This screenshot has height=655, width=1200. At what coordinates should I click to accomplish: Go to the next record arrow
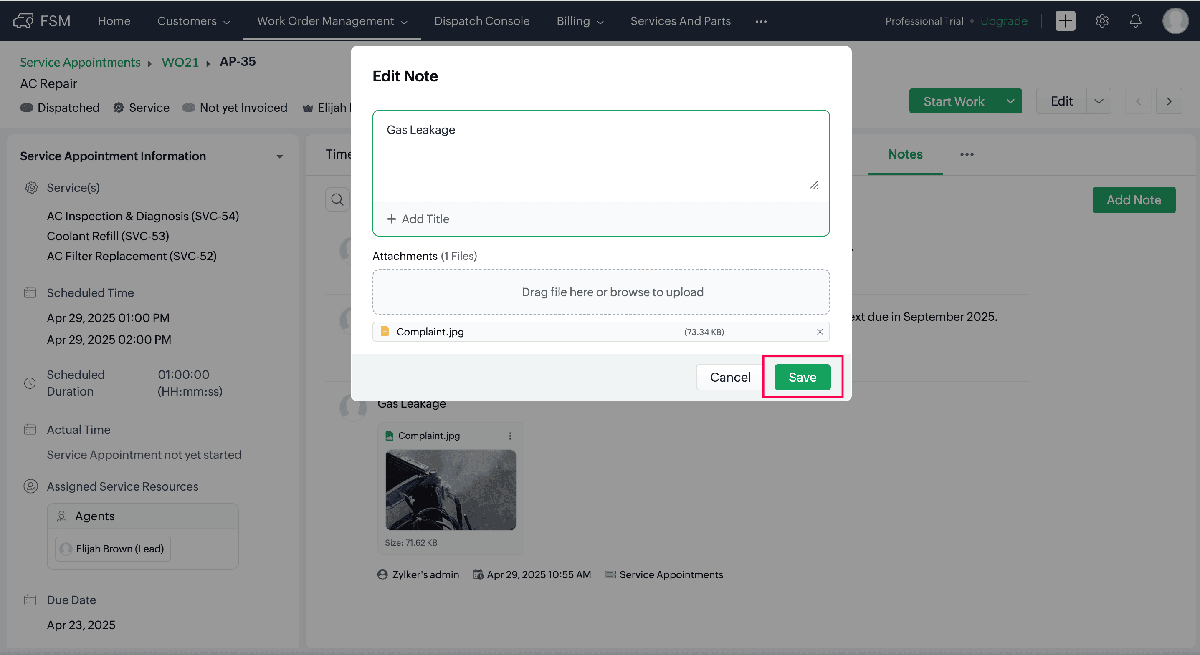(x=1169, y=101)
